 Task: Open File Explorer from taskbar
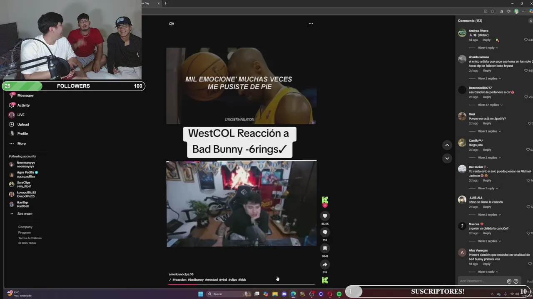click(x=275, y=294)
